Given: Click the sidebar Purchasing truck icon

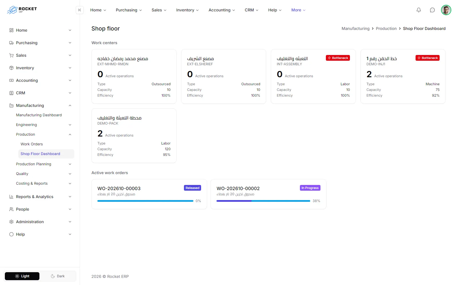Looking at the screenshot, I should [x=11, y=43].
